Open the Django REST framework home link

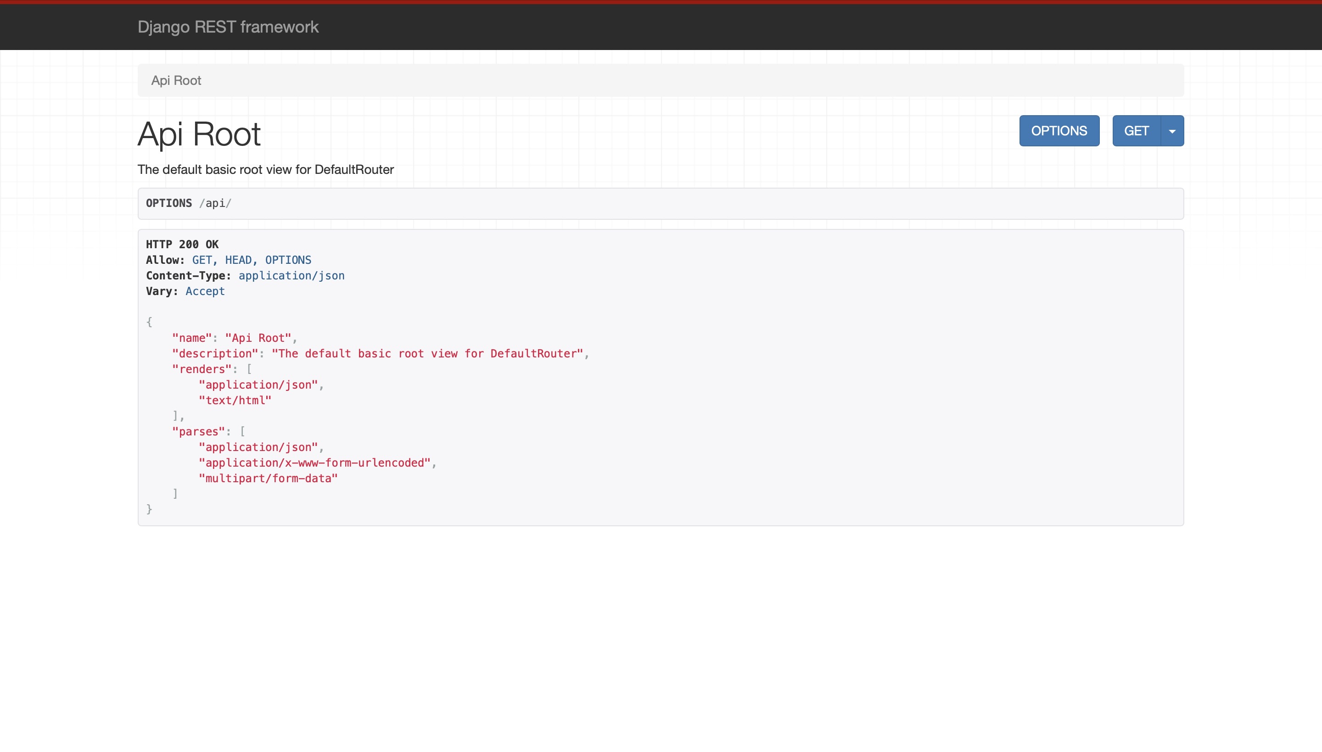point(228,27)
